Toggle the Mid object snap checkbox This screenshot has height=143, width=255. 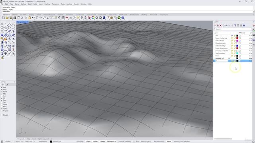[2, 94]
